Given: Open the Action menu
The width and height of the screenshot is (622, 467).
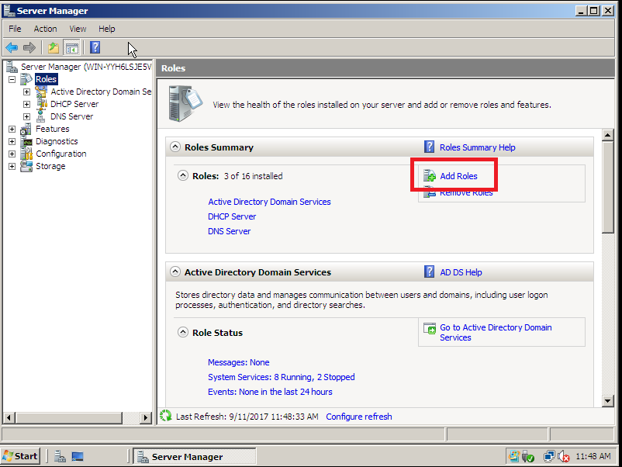Looking at the screenshot, I should tap(45, 29).
